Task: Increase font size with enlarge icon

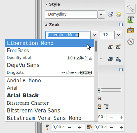Action: pyautogui.click(x=110, y=47)
